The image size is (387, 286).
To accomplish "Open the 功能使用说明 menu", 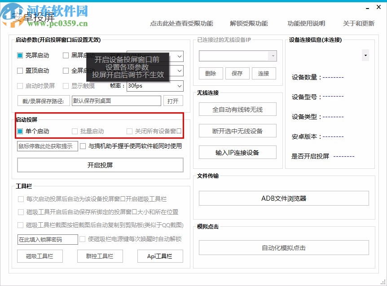I will pos(306,24).
